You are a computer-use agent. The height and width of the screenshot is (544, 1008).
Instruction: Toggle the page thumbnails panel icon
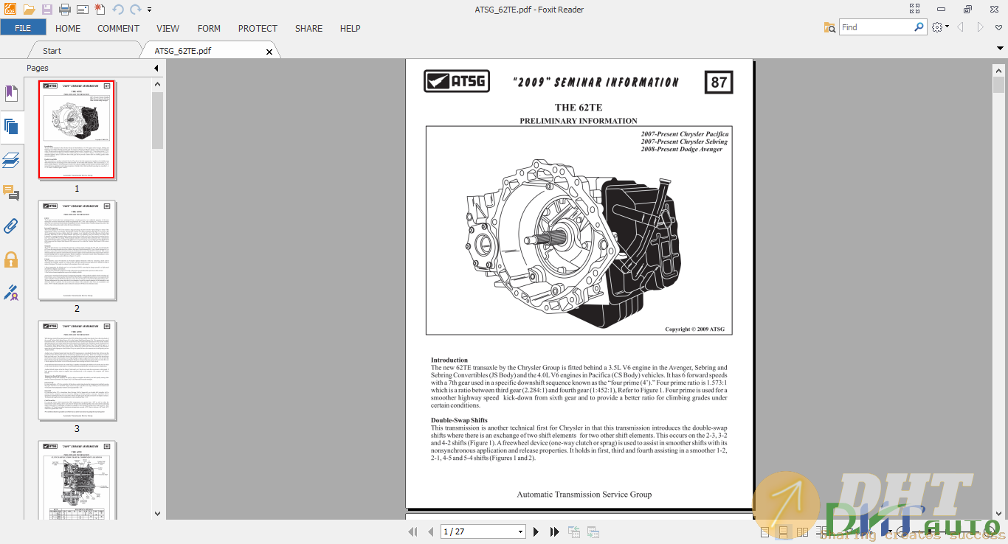10,127
